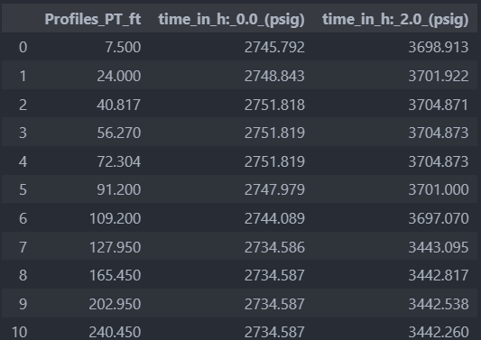This screenshot has width=481, height=340.
Task: Click the cell value 3442.538
Action: 439,304
